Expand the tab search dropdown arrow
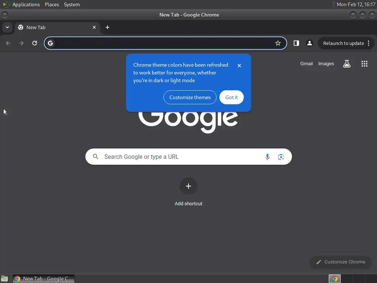377x283 pixels. click(x=7, y=27)
